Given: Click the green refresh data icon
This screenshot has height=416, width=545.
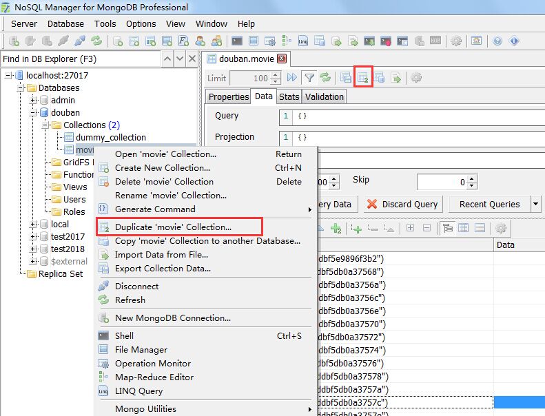Looking at the screenshot, I should pyautogui.click(x=325, y=78).
